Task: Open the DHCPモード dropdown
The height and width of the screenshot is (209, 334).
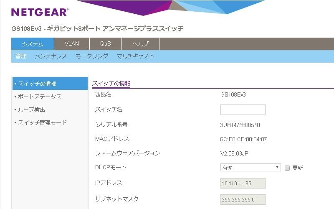Action: click(x=250, y=168)
